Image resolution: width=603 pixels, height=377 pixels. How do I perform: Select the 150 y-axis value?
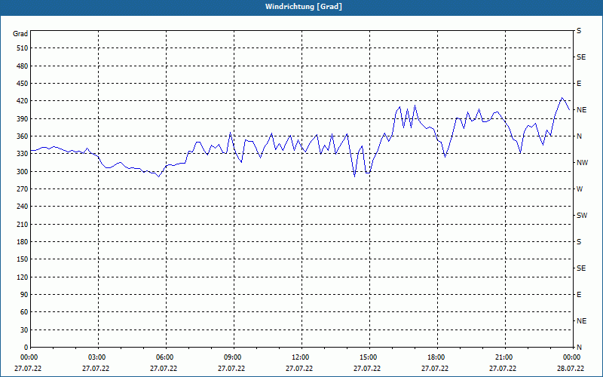coord(23,259)
